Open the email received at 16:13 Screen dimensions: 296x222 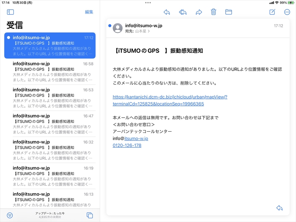click(50, 199)
